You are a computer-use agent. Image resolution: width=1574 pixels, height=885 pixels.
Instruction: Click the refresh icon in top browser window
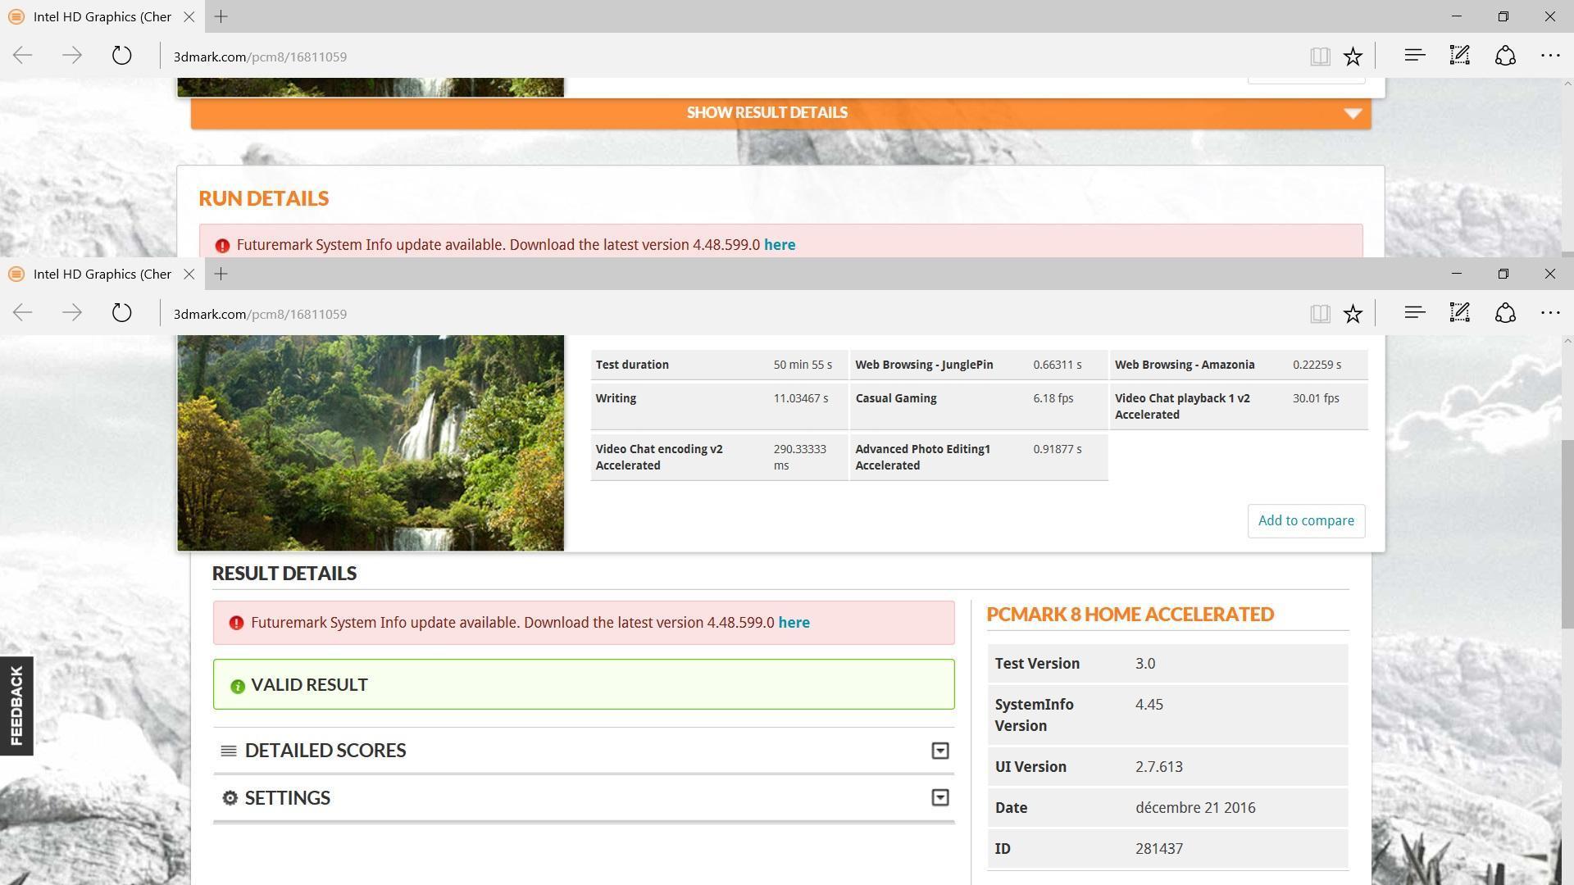point(121,56)
